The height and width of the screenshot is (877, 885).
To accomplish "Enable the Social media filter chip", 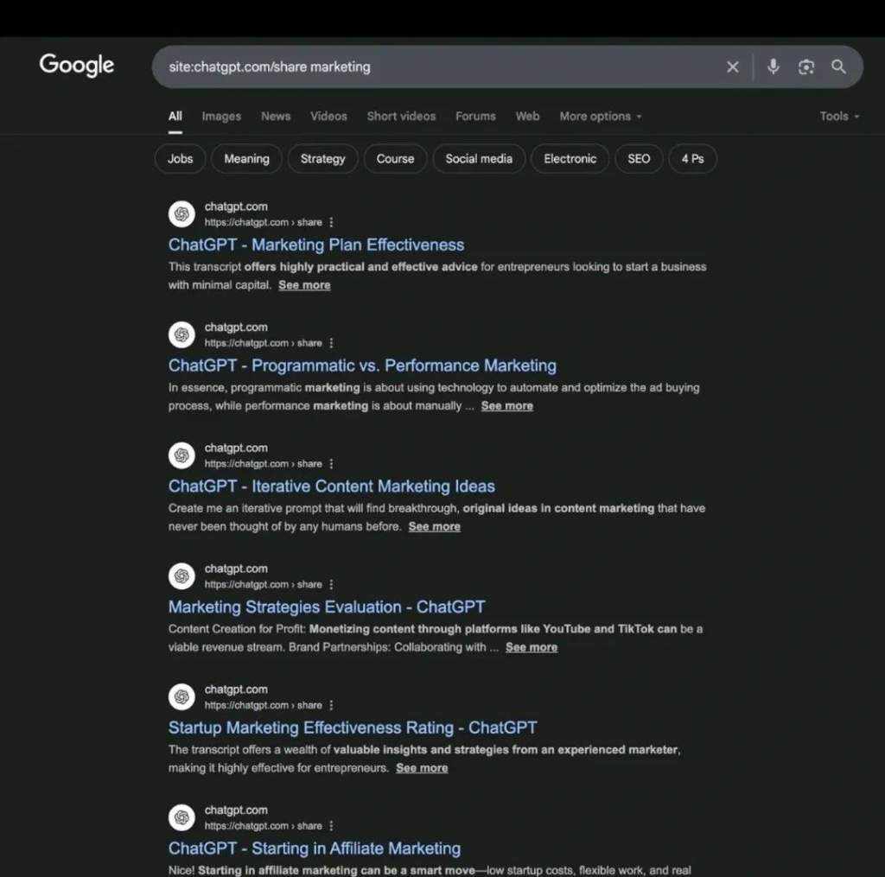I will [x=479, y=159].
